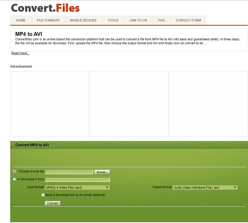Select the TOOLS menu item
Image resolution: width=248 pixels, height=223 pixels.
[113, 20]
